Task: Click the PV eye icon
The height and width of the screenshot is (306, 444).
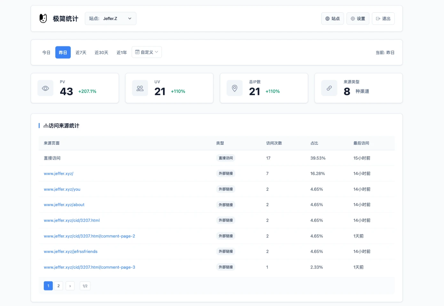Action: pyautogui.click(x=45, y=88)
